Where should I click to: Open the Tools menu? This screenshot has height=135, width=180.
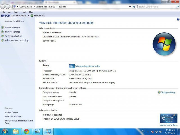point(24,12)
